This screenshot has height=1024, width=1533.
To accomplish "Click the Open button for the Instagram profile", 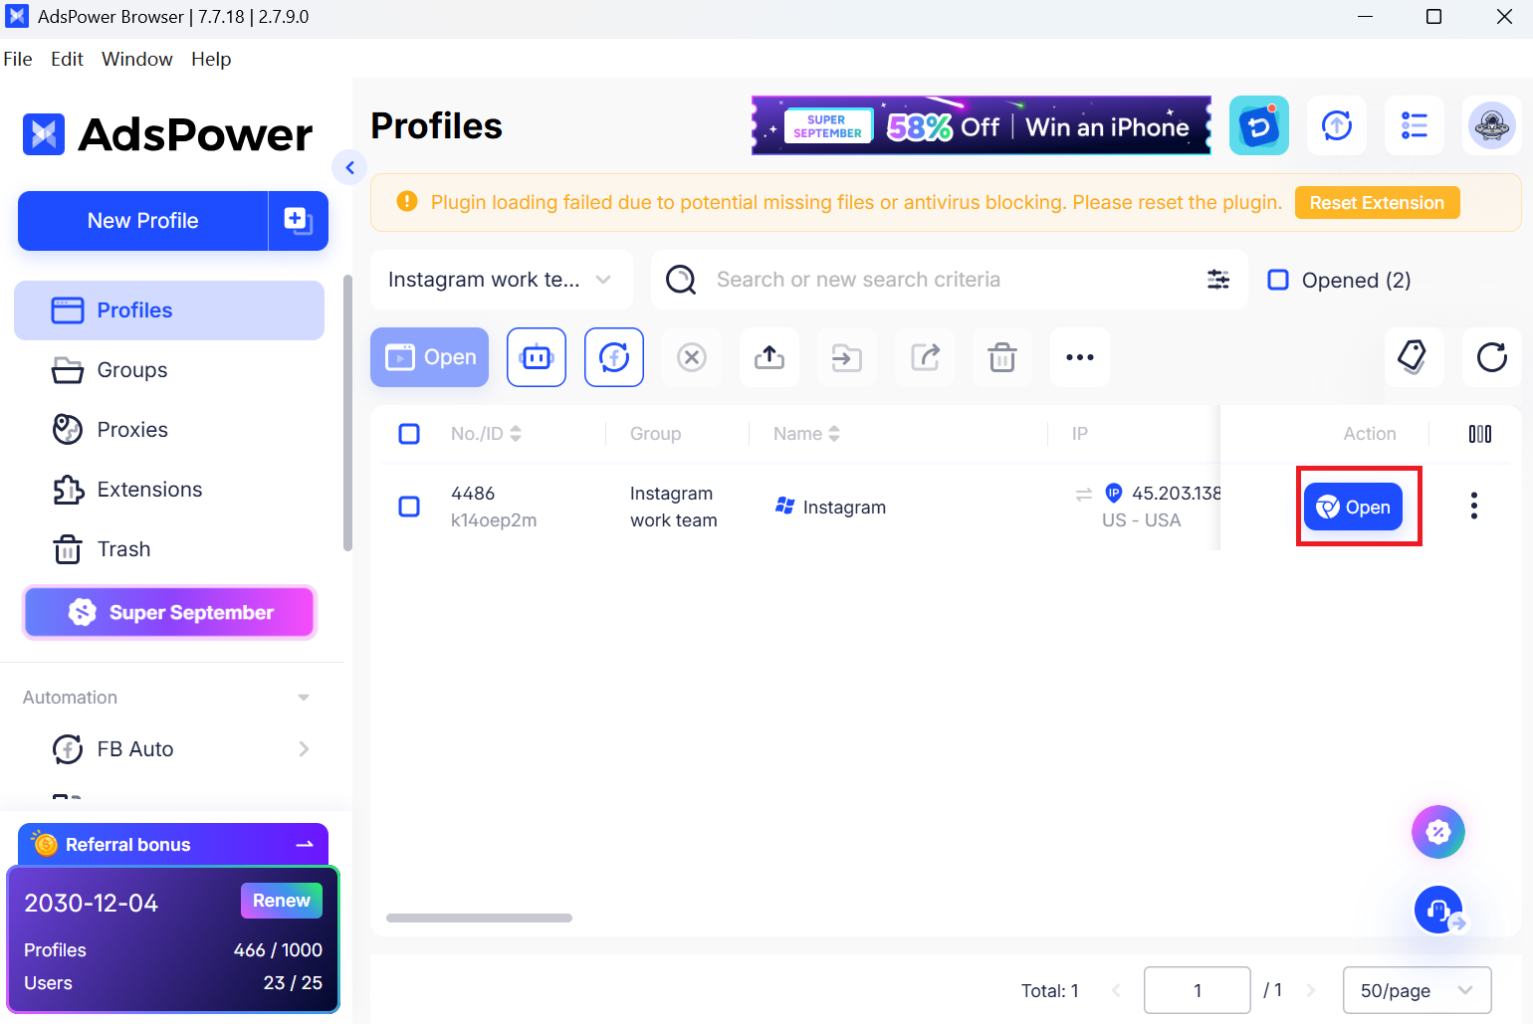I will [x=1353, y=508].
